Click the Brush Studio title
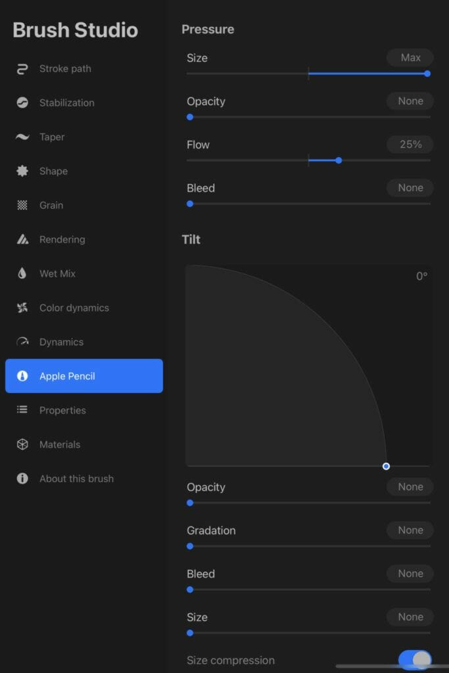Screen dimensions: 449x673 click(x=75, y=30)
